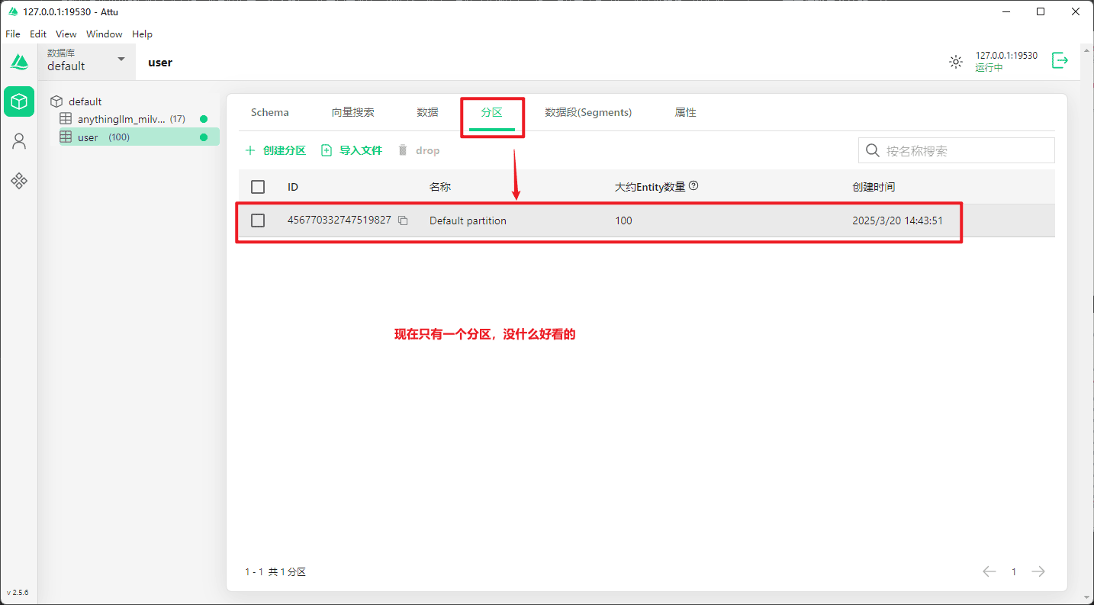Switch to the Schema tab
Image resolution: width=1094 pixels, height=605 pixels.
click(x=269, y=112)
